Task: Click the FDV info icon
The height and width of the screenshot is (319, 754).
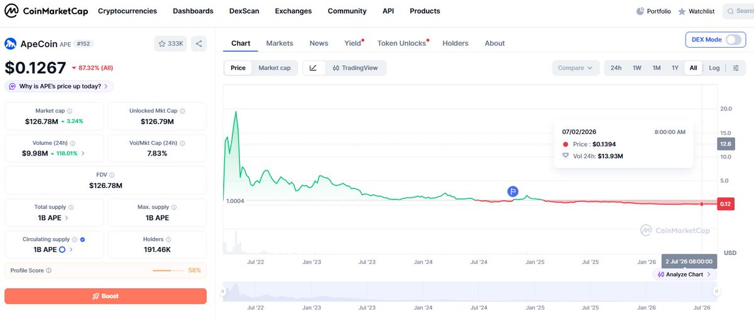Action: pyautogui.click(x=112, y=175)
